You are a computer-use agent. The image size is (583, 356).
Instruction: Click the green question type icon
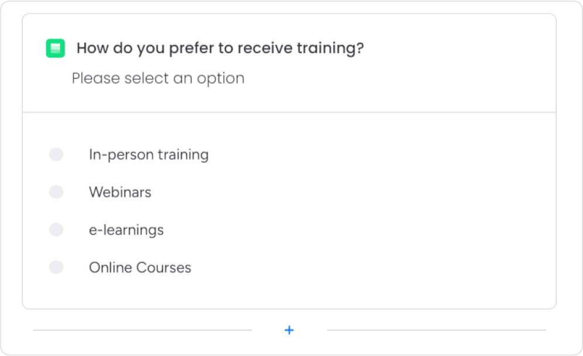tap(54, 49)
